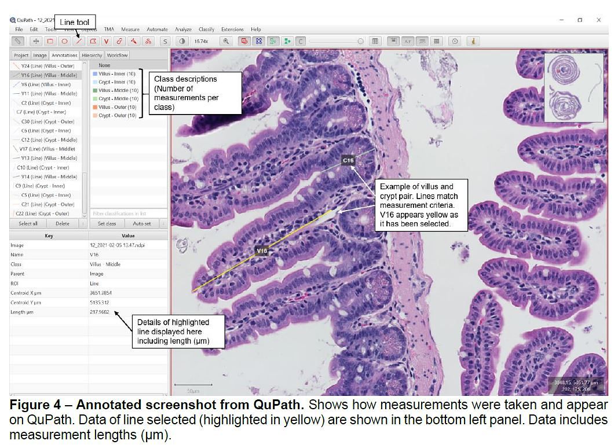Viewport: 614px width, 448px height.
Task: Select the Ellipse annotation tool
Action: tap(64, 41)
